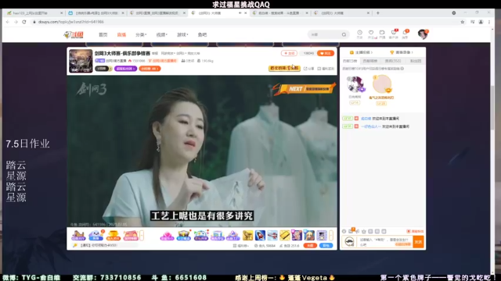Expand the left activity icons arrow
The image size is (501, 281).
point(142,236)
